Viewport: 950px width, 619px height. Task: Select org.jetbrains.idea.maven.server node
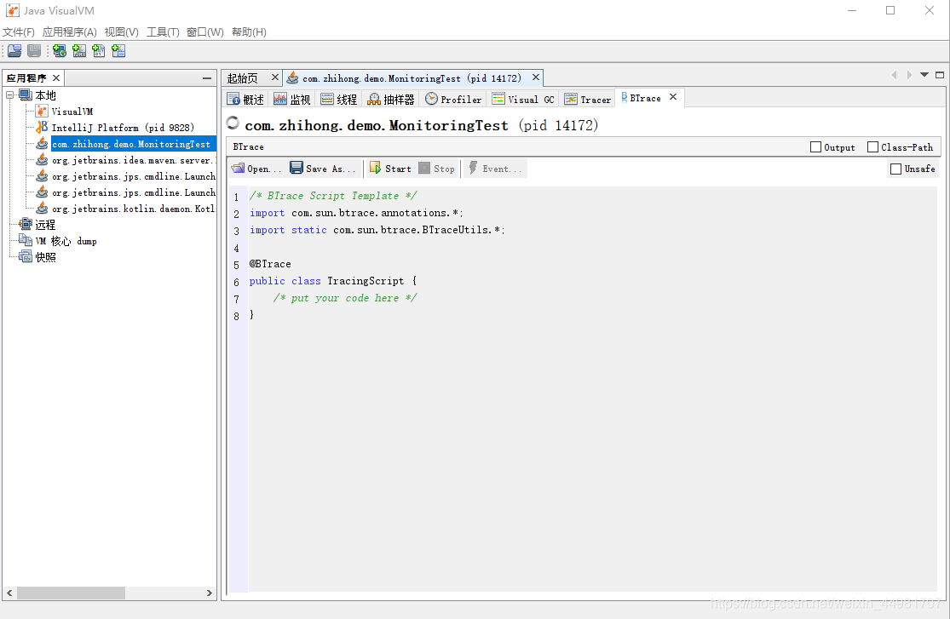pyautogui.click(x=134, y=160)
